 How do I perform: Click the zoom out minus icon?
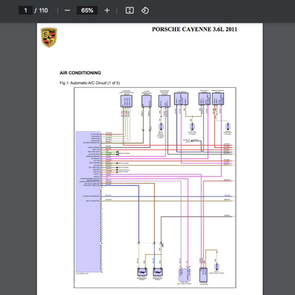pyautogui.click(x=67, y=10)
